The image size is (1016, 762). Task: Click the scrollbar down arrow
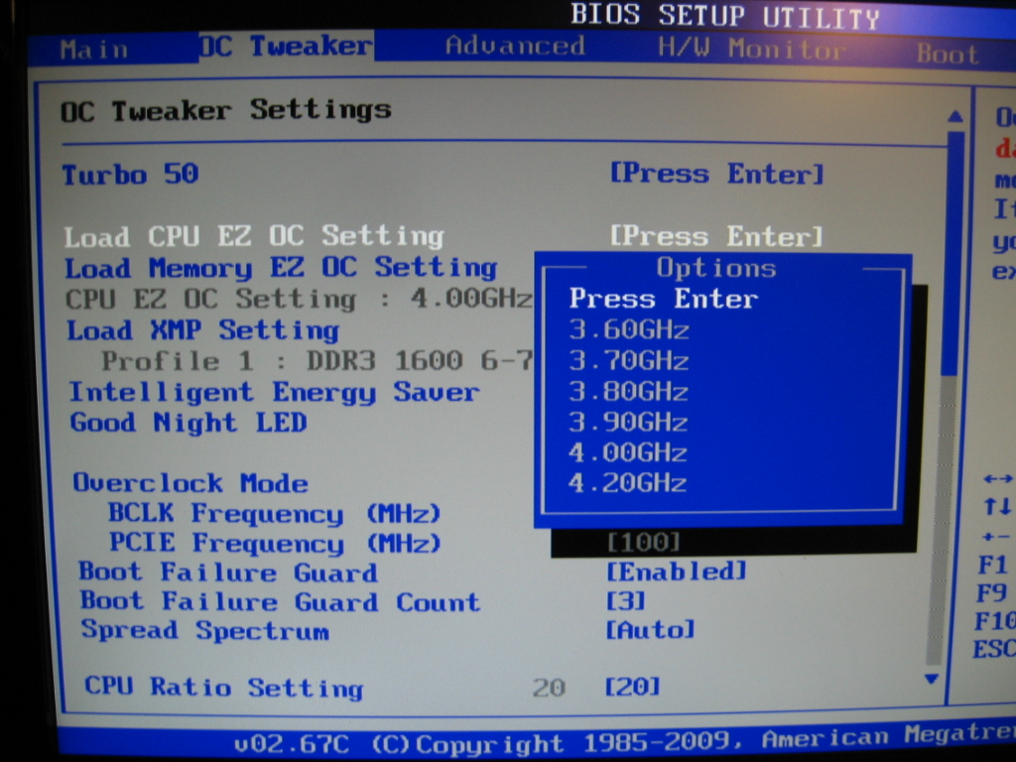[x=931, y=679]
